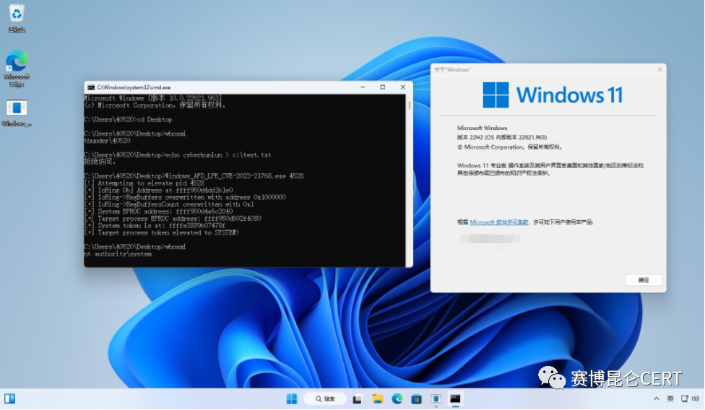Open the Recycle Bin desktop icon
The width and height of the screenshot is (705, 410).
[x=17, y=18]
